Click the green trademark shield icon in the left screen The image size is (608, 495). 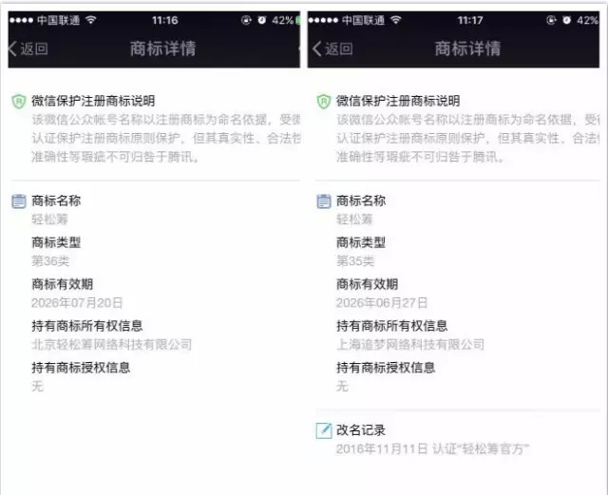(19, 102)
